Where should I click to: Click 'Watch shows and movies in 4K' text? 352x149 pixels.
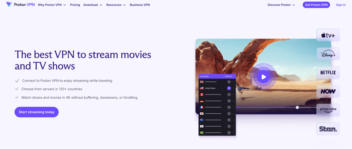click(79, 98)
